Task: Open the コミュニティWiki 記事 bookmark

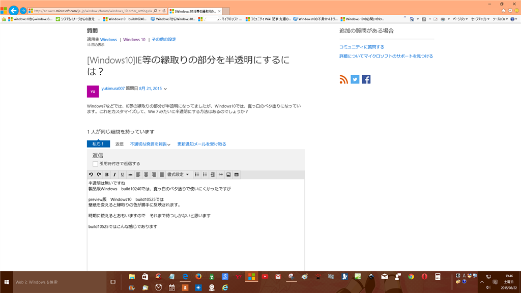Action: (269, 19)
